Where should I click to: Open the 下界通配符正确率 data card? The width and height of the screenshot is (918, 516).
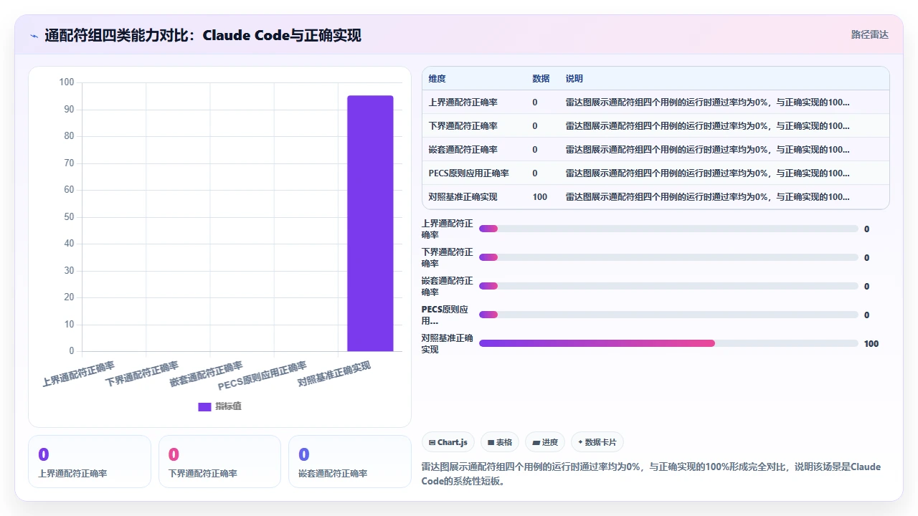(219, 462)
